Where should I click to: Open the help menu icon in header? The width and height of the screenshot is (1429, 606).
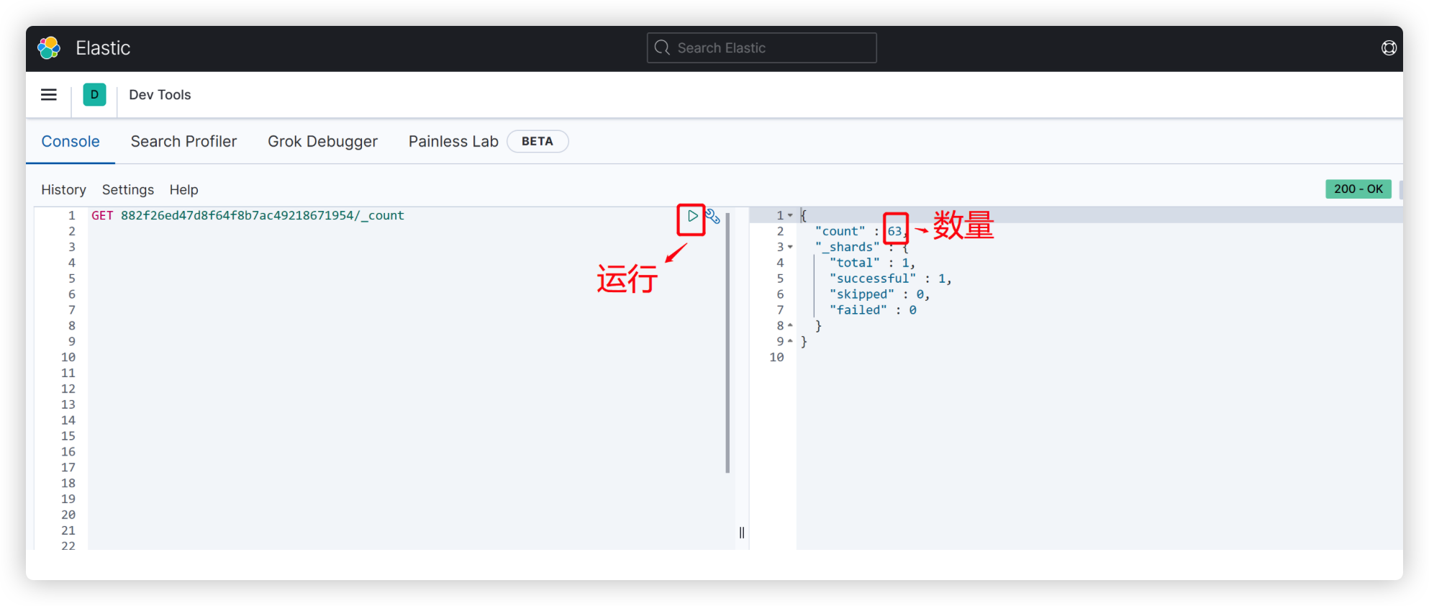pos(1389,48)
